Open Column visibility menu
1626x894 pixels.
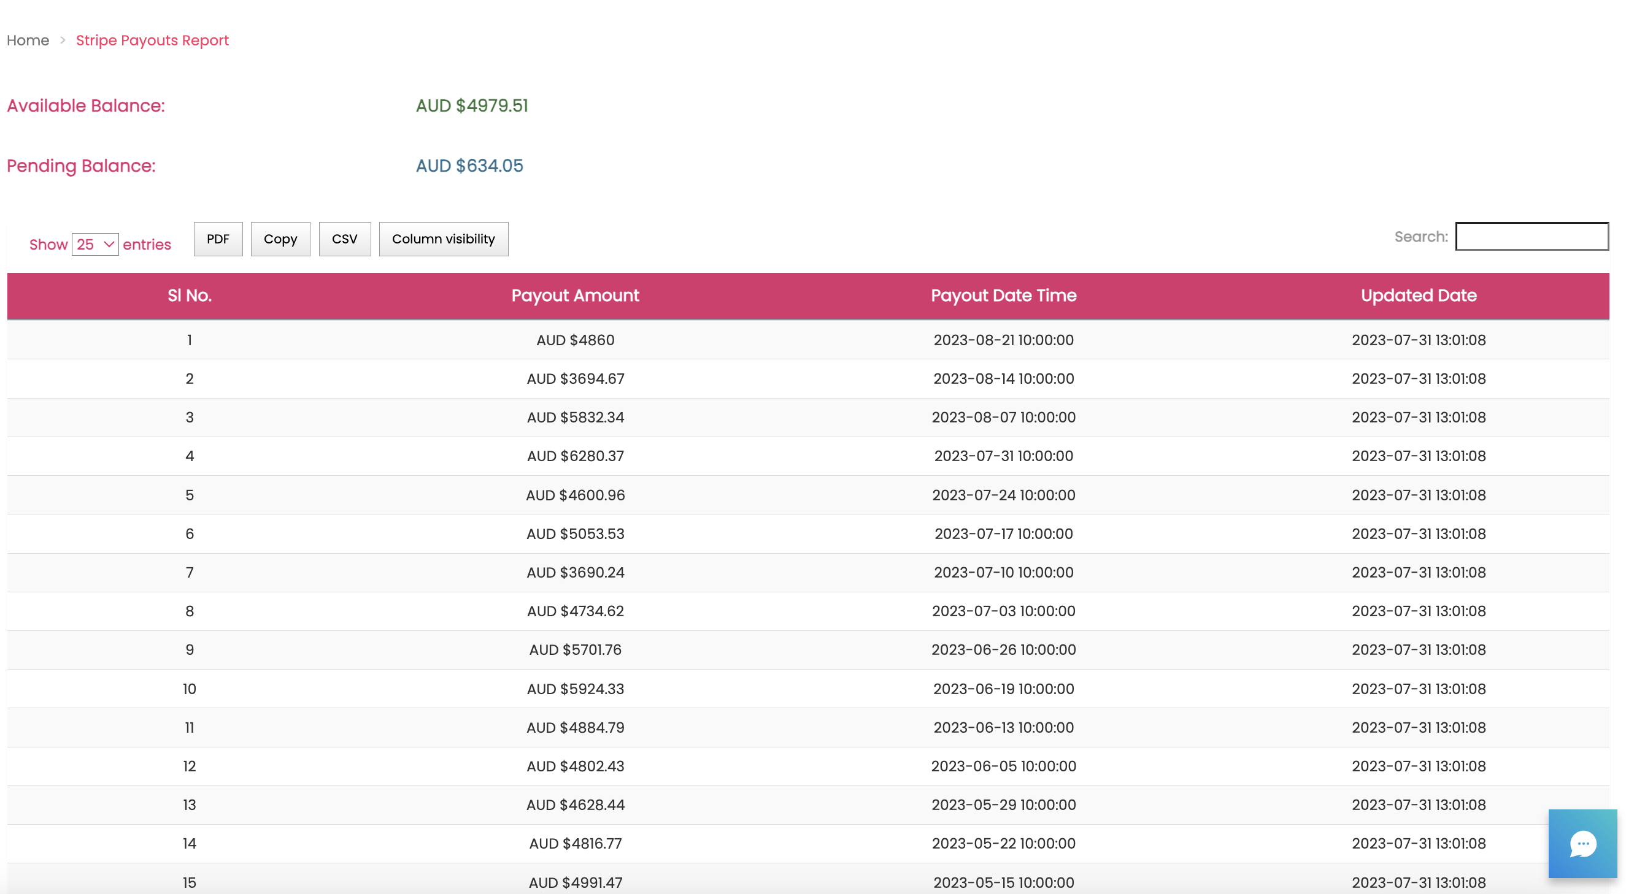[x=443, y=239]
